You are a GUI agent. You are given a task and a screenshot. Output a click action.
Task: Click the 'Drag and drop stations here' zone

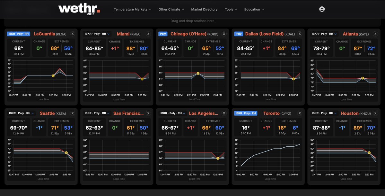(192, 21)
